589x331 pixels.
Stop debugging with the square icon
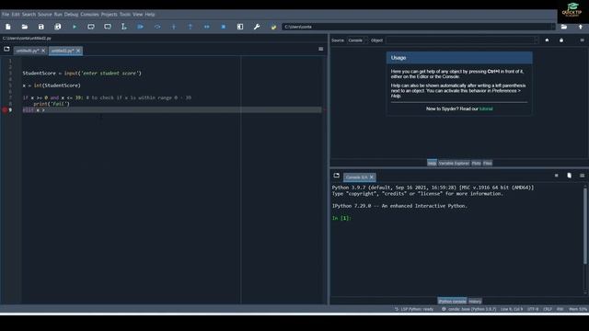point(223,27)
